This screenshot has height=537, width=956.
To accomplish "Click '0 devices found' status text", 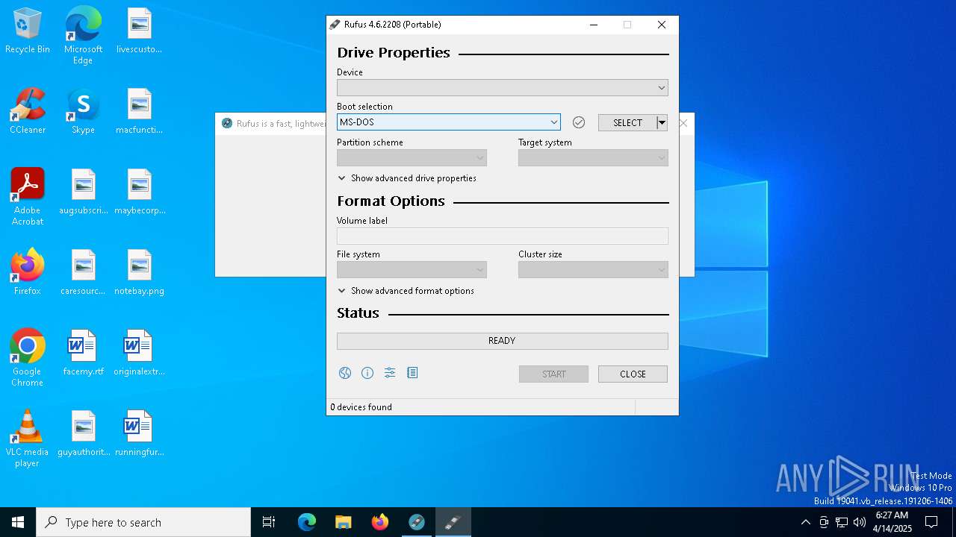I will [x=361, y=407].
